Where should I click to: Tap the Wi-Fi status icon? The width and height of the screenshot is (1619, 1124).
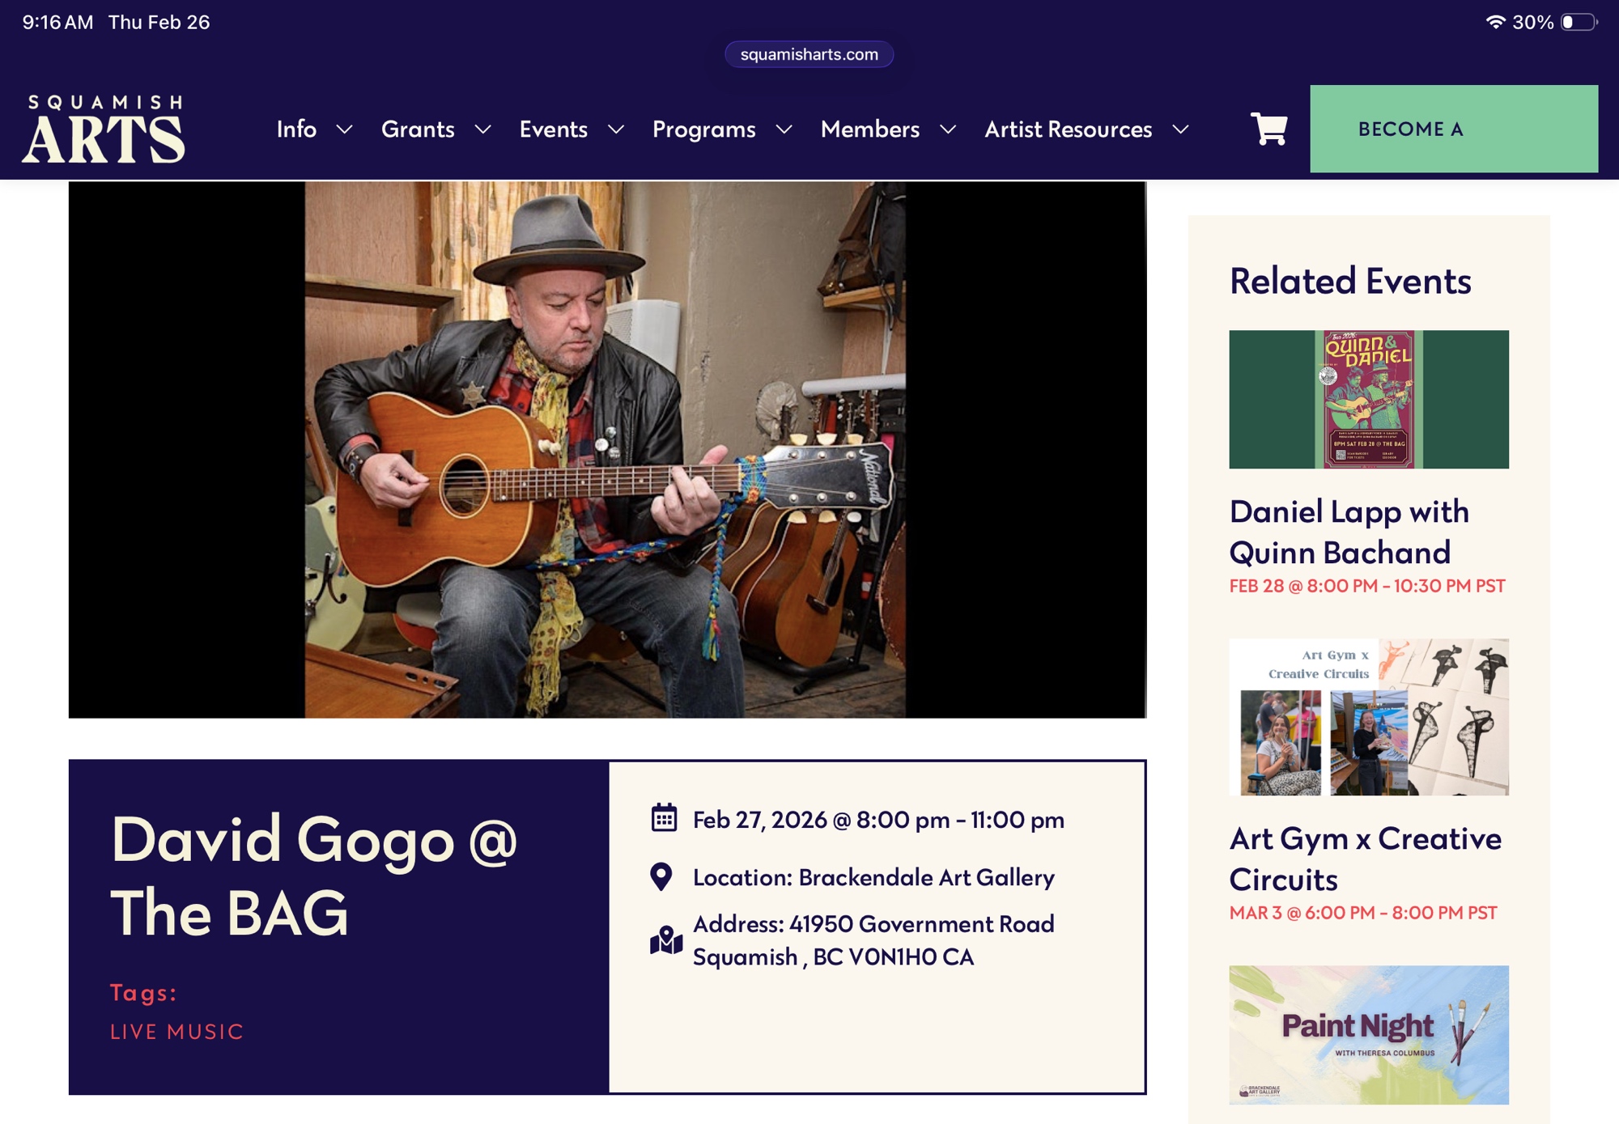tap(1494, 22)
